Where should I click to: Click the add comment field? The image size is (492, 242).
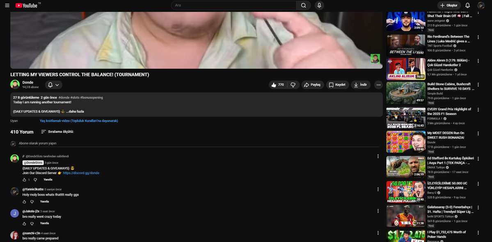click(199, 143)
